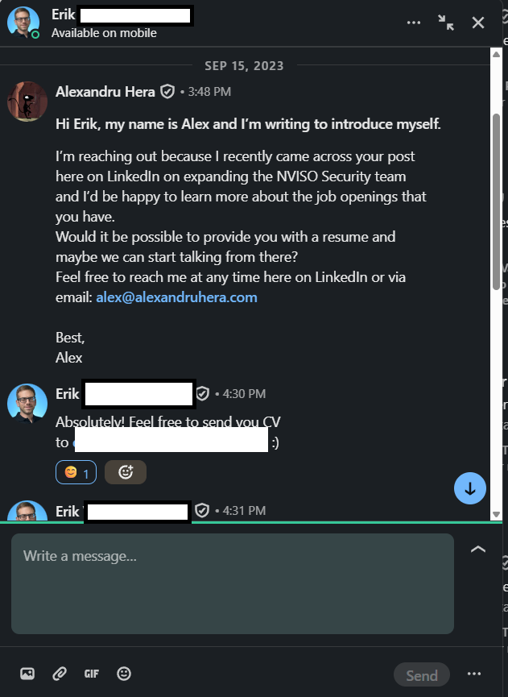This screenshot has height=697, width=508.
Task: Attach an image using the picture icon
Action: (27, 674)
